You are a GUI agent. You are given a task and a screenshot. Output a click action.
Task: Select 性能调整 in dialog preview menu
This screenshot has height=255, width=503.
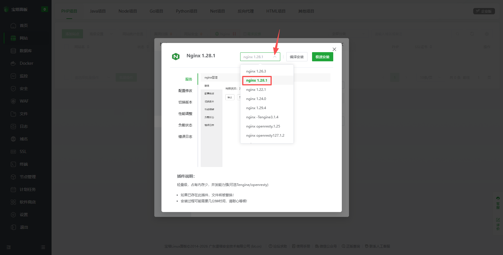click(x=185, y=113)
